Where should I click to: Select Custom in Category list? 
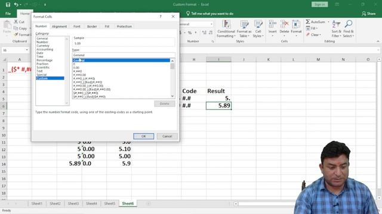point(50,78)
